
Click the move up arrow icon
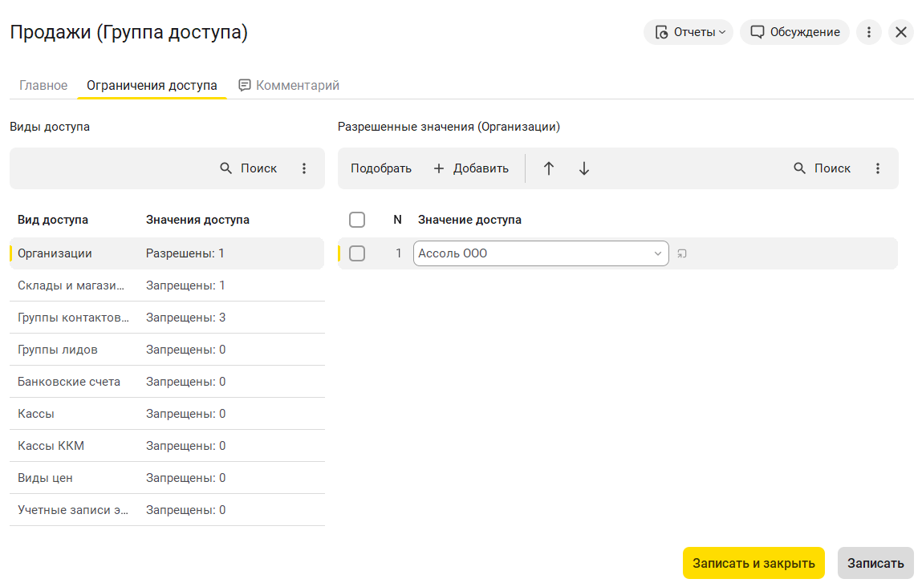pyautogui.click(x=549, y=168)
